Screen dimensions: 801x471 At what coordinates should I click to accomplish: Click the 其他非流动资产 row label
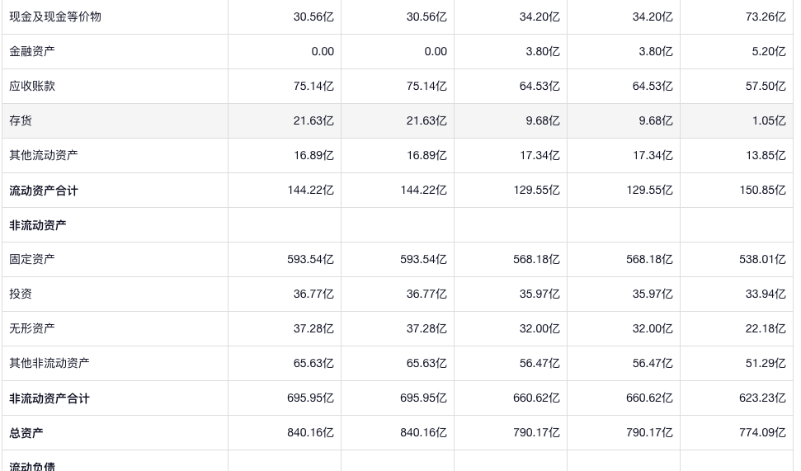[49, 363]
